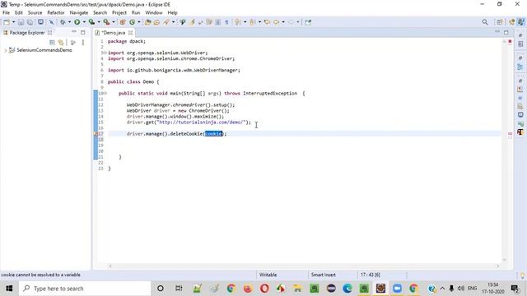Open Microsoft Edge from the taskbar
Image resolution: width=527 pixels, height=296 pixels.
click(347, 289)
